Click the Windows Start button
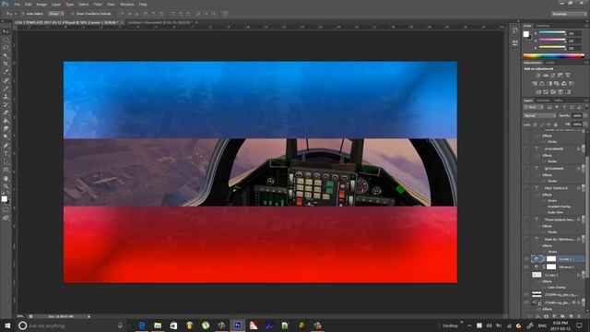Viewport: 590px width, 332px height. point(7,326)
